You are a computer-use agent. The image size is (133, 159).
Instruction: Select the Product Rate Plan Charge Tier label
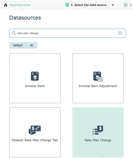35,140
